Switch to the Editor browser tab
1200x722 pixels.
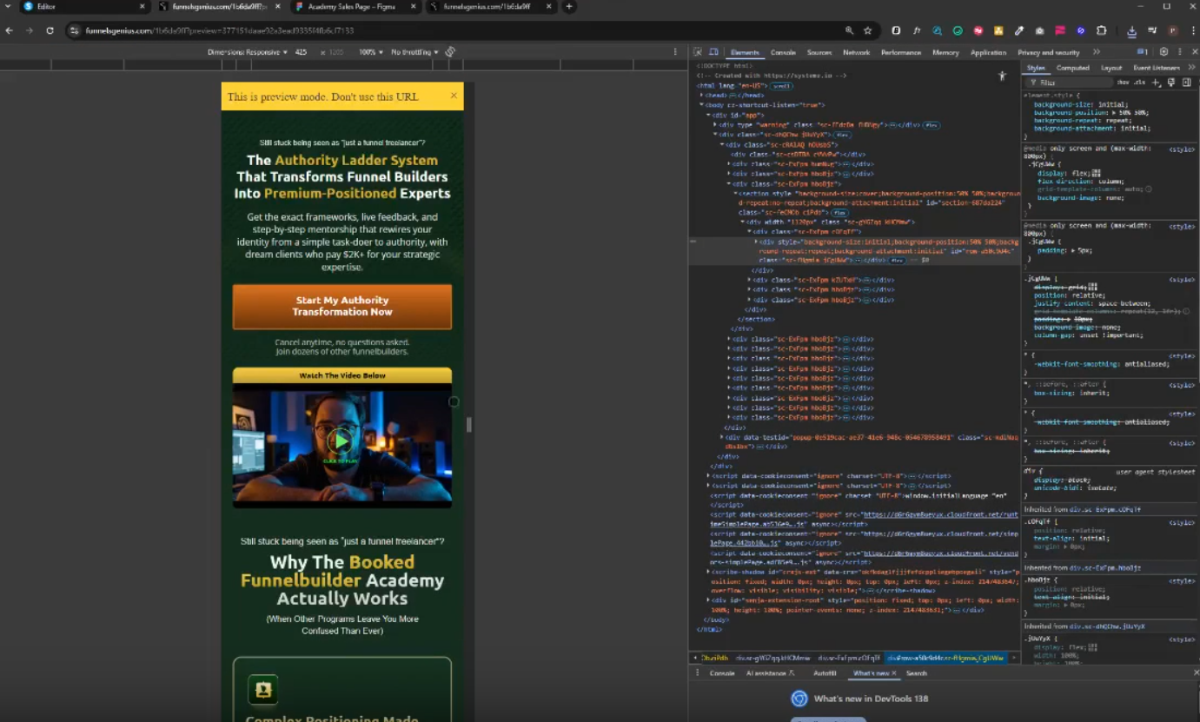point(83,6)
